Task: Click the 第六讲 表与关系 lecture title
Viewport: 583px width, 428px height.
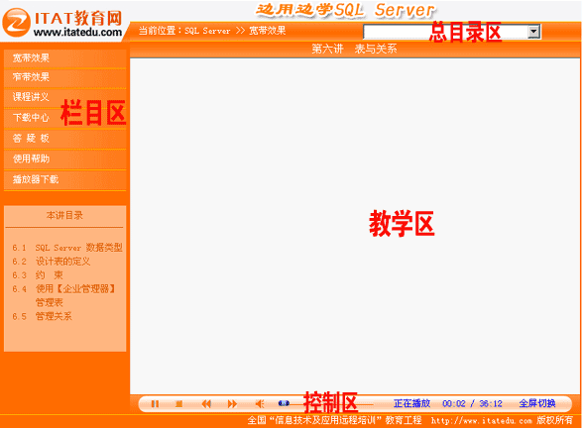Action: coord(354,50)
